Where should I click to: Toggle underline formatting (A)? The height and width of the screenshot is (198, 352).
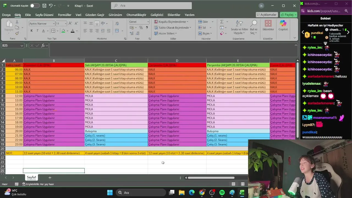(x=43, y=31)
